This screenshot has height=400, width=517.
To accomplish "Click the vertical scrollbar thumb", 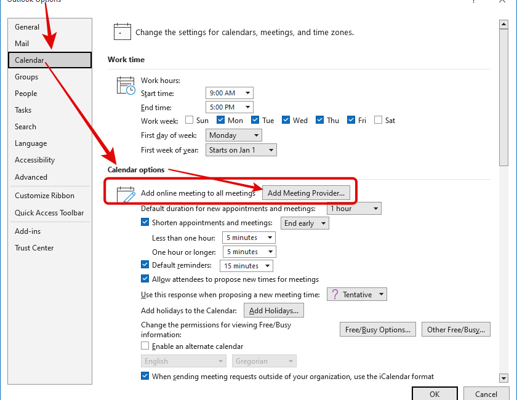I will [x=503, y=98].
